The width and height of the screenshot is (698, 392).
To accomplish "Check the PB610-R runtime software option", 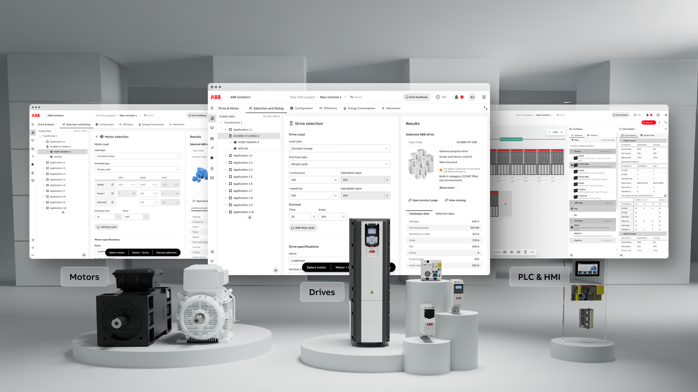I will point(572,234).
